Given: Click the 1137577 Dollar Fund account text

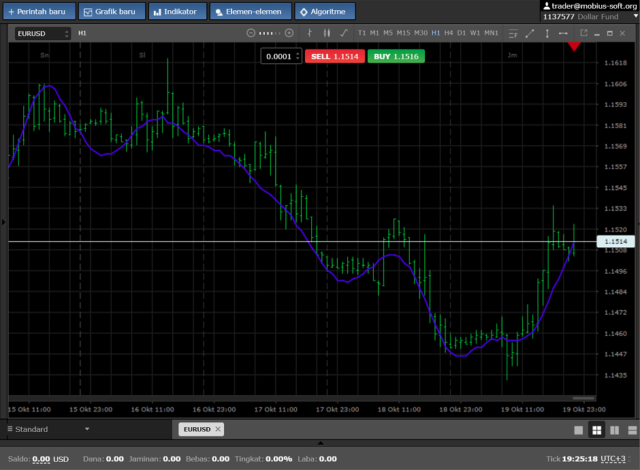Looking at the screenshot, I should pyautogui.click(x=580, y=17).
